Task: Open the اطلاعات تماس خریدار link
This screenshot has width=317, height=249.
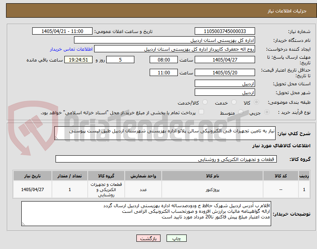Action: pos(71,49)
